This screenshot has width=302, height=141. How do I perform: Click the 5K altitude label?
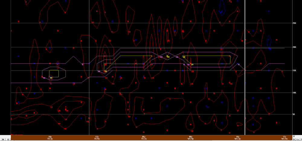[294, 114]
